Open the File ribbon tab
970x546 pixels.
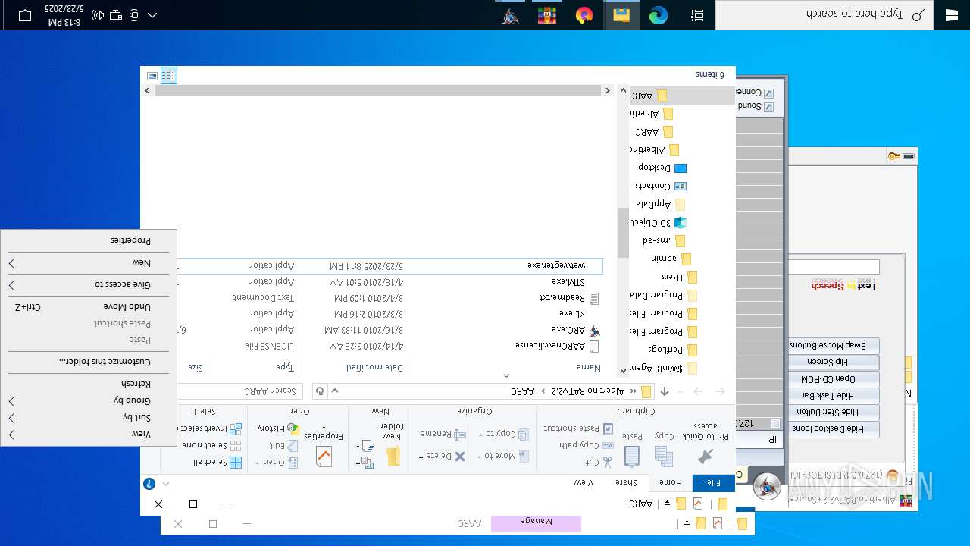(714, 482)
